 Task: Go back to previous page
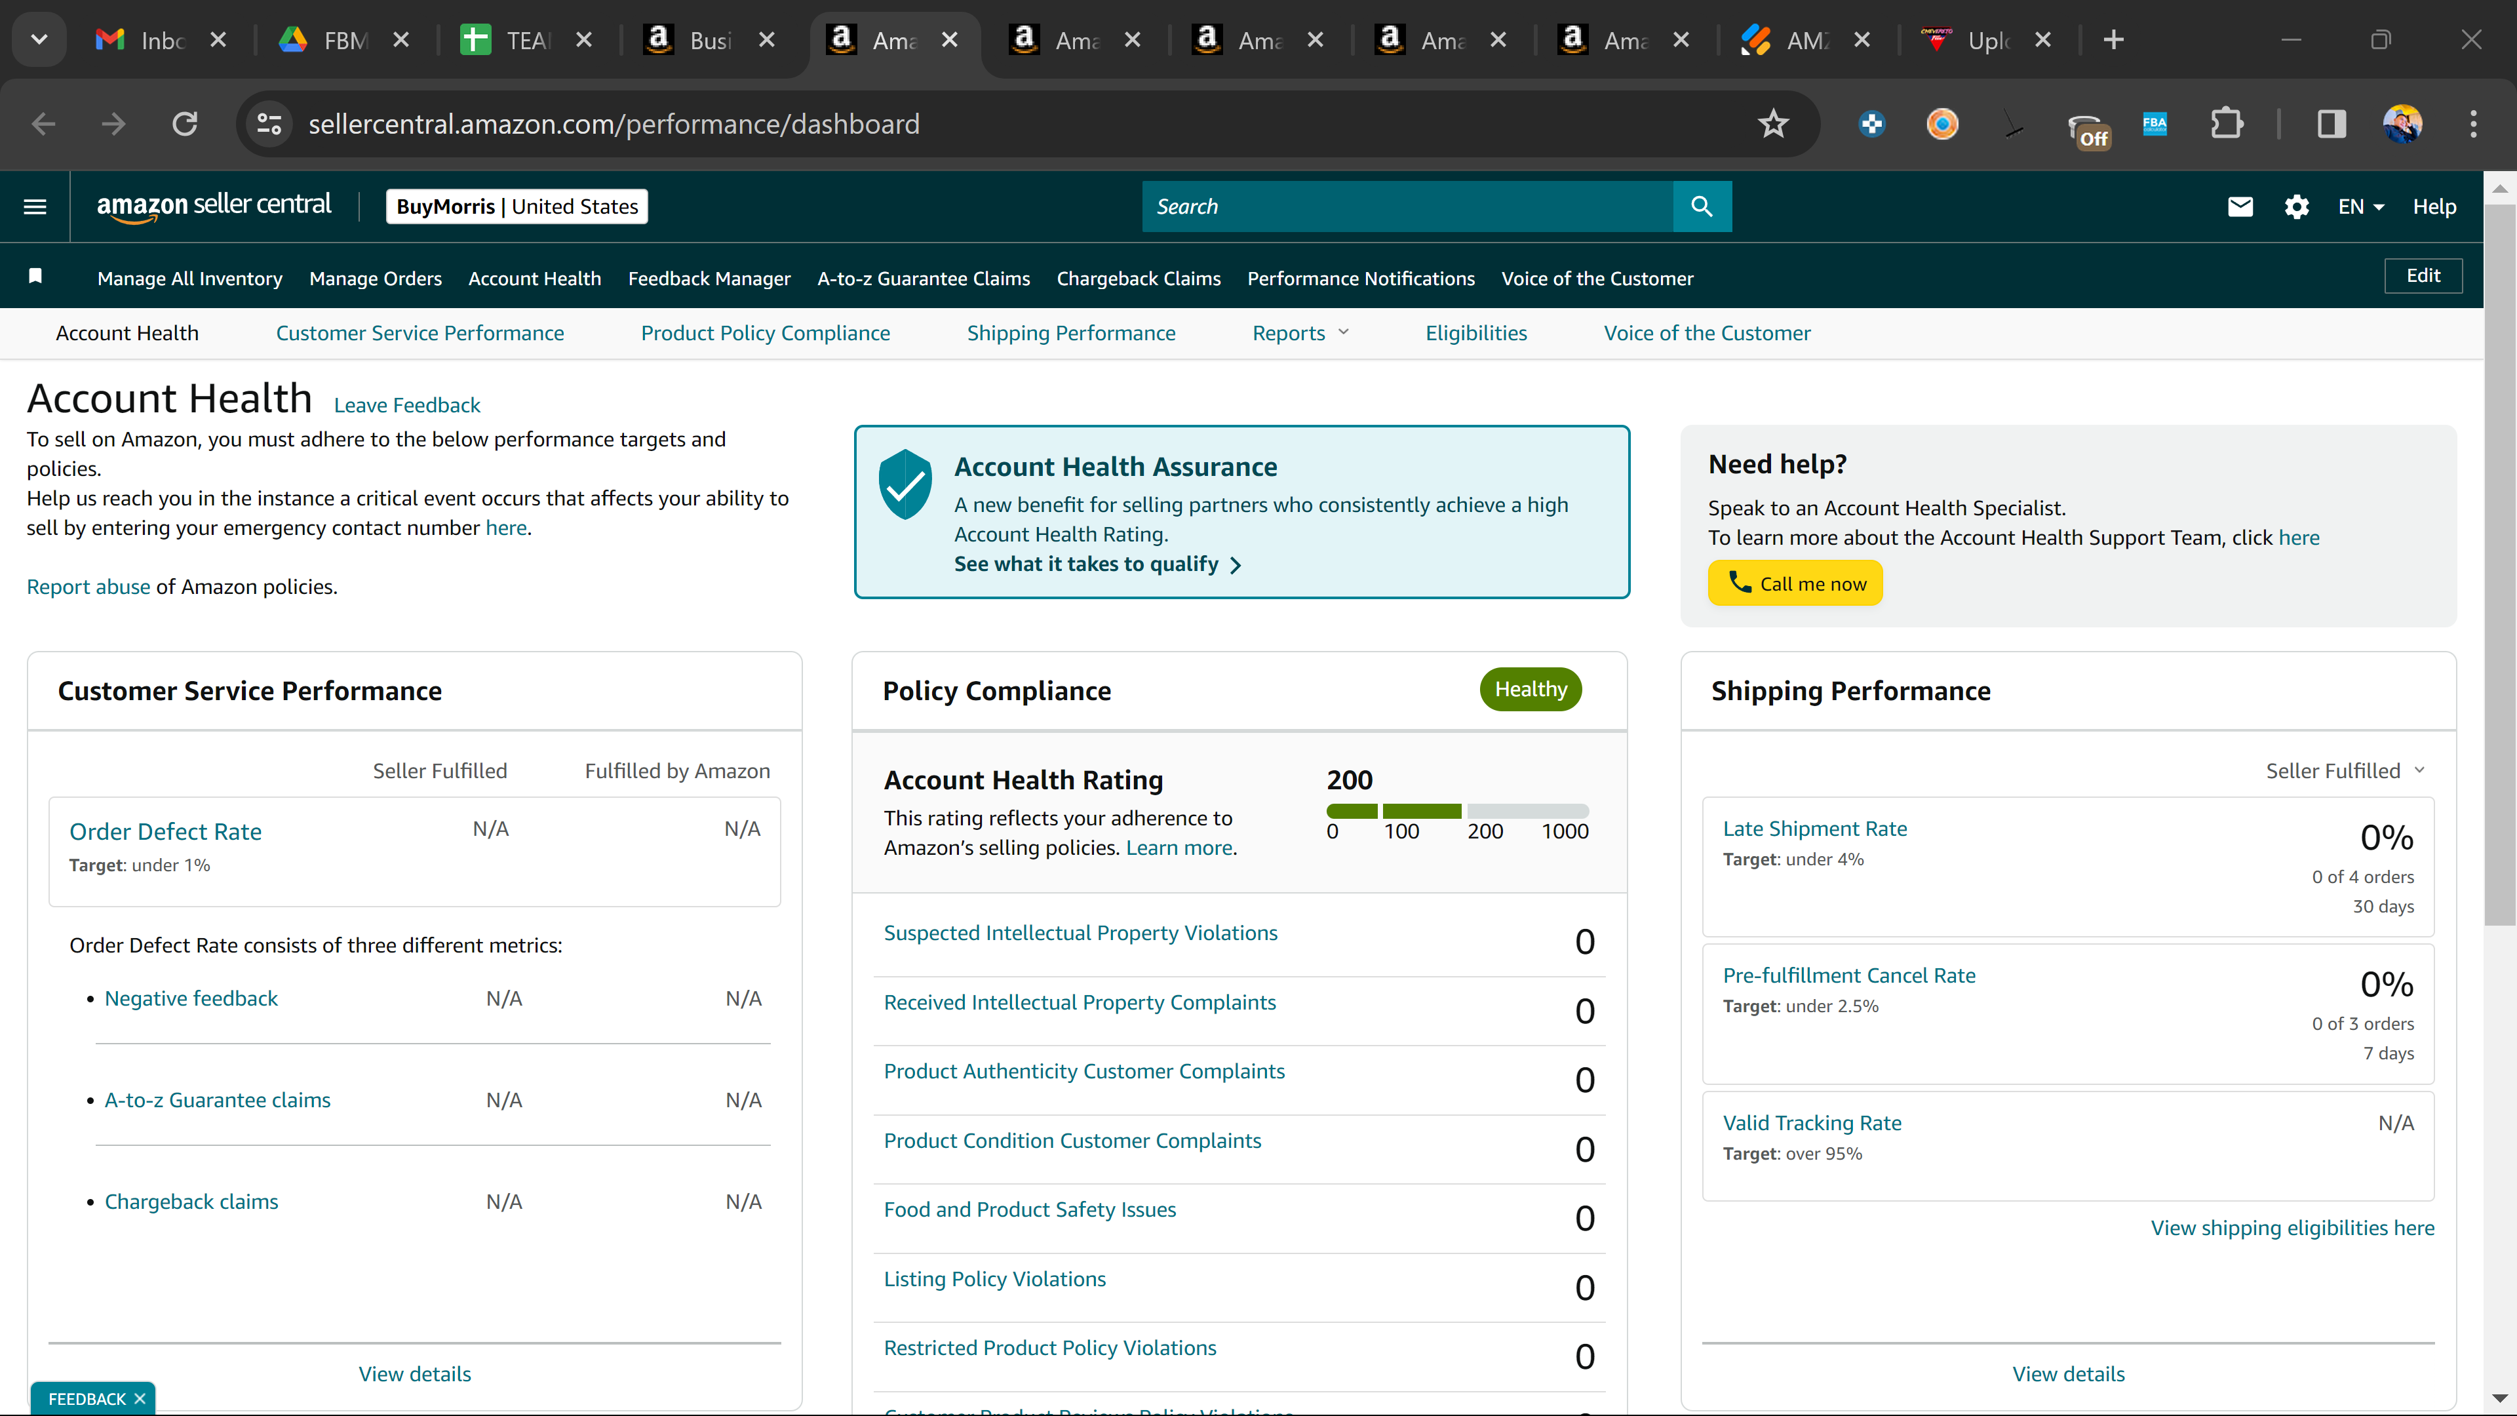43,124
